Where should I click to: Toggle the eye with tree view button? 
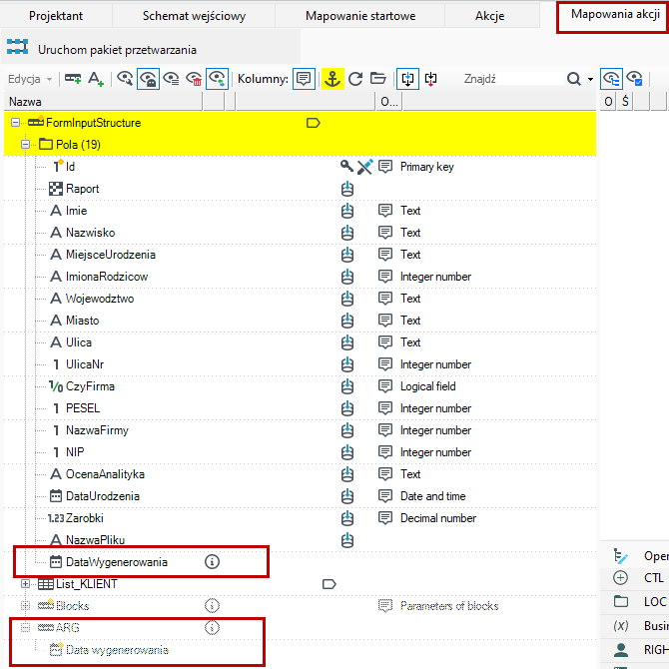pos(611,79)
